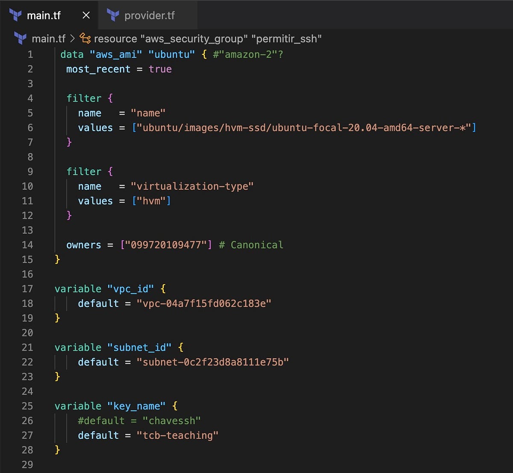Click line number 17 in the gutter
This screenshot has width=513, height=473.
pyautogui.click(x=27, y=289)
